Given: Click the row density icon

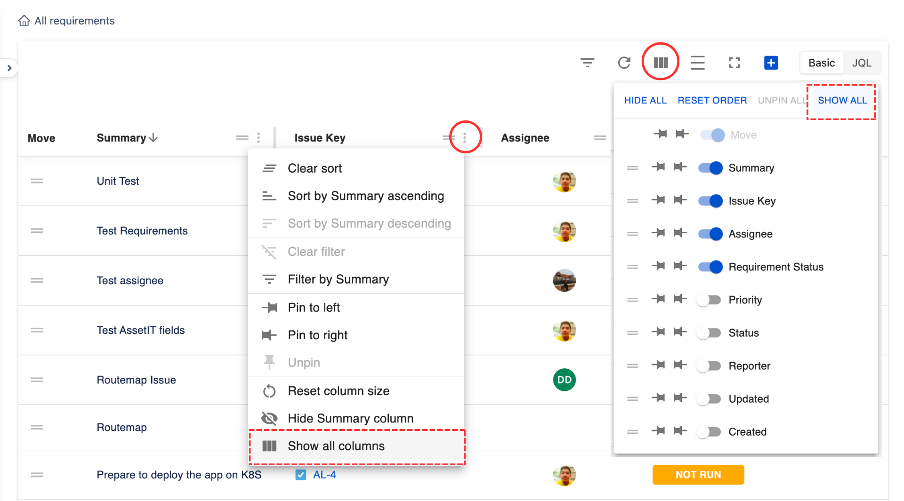Looking at the screenshot, I should (x=697, y=63).
